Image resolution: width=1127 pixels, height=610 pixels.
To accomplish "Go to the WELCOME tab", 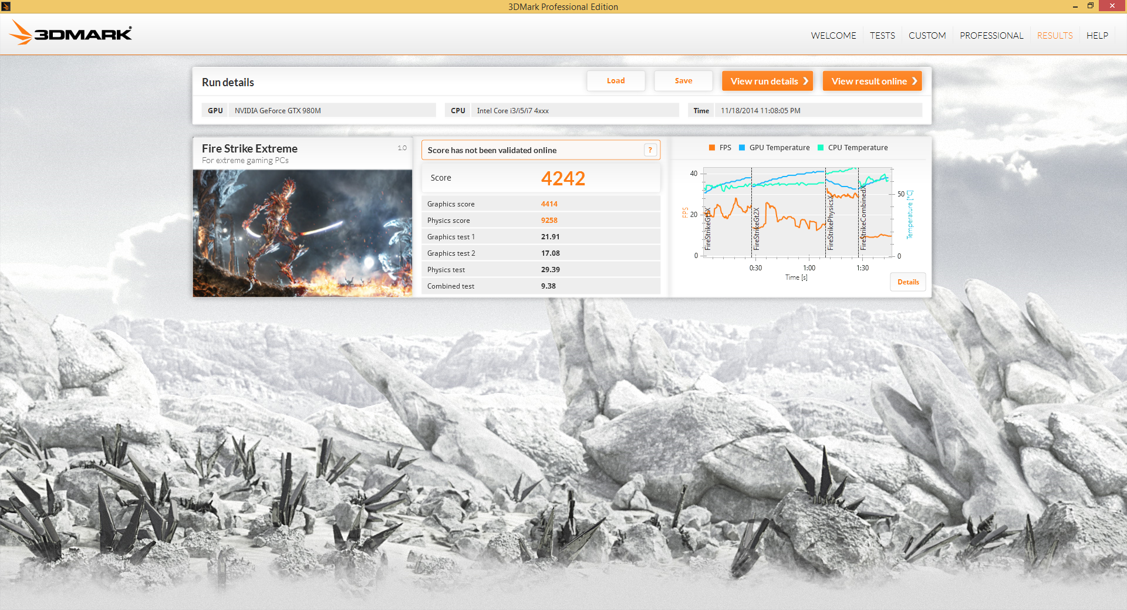I will (x=833, y=36).
